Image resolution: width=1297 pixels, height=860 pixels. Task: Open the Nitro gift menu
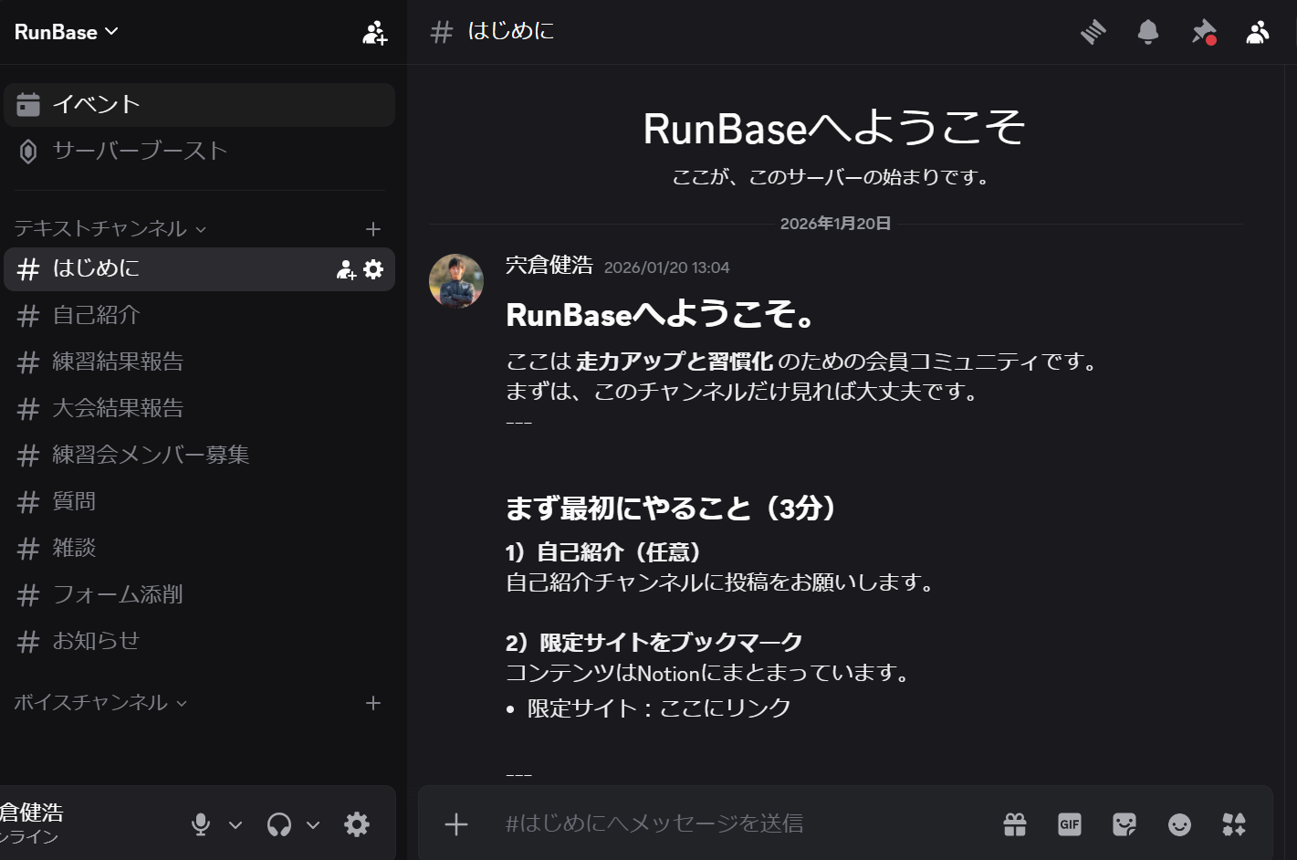tap(1014, 823)
